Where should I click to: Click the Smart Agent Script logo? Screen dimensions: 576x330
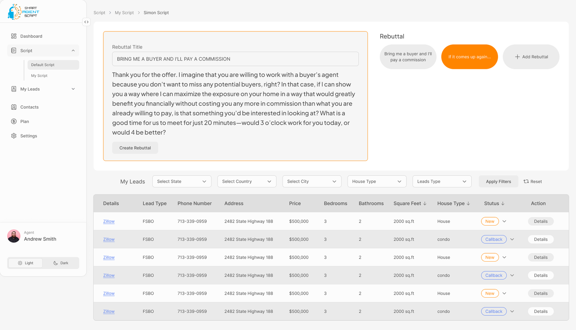pos(23,12)
